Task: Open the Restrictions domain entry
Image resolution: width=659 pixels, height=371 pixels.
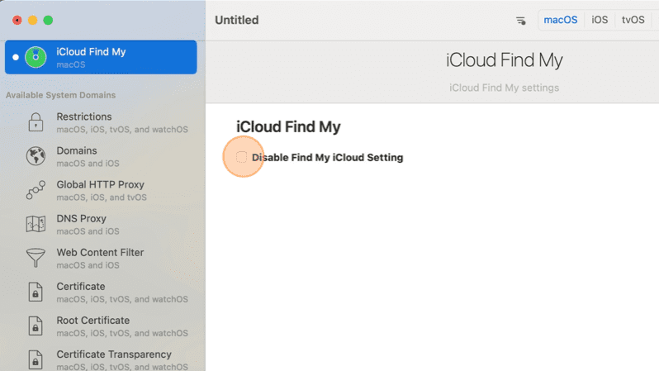Action: (101, 122)
